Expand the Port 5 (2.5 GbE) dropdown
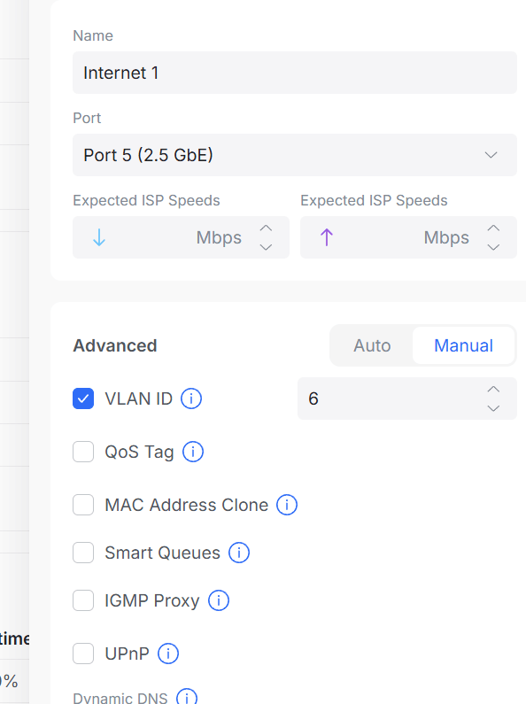The height and width of the screenshot is (704, 526). [x=295, y=155]
